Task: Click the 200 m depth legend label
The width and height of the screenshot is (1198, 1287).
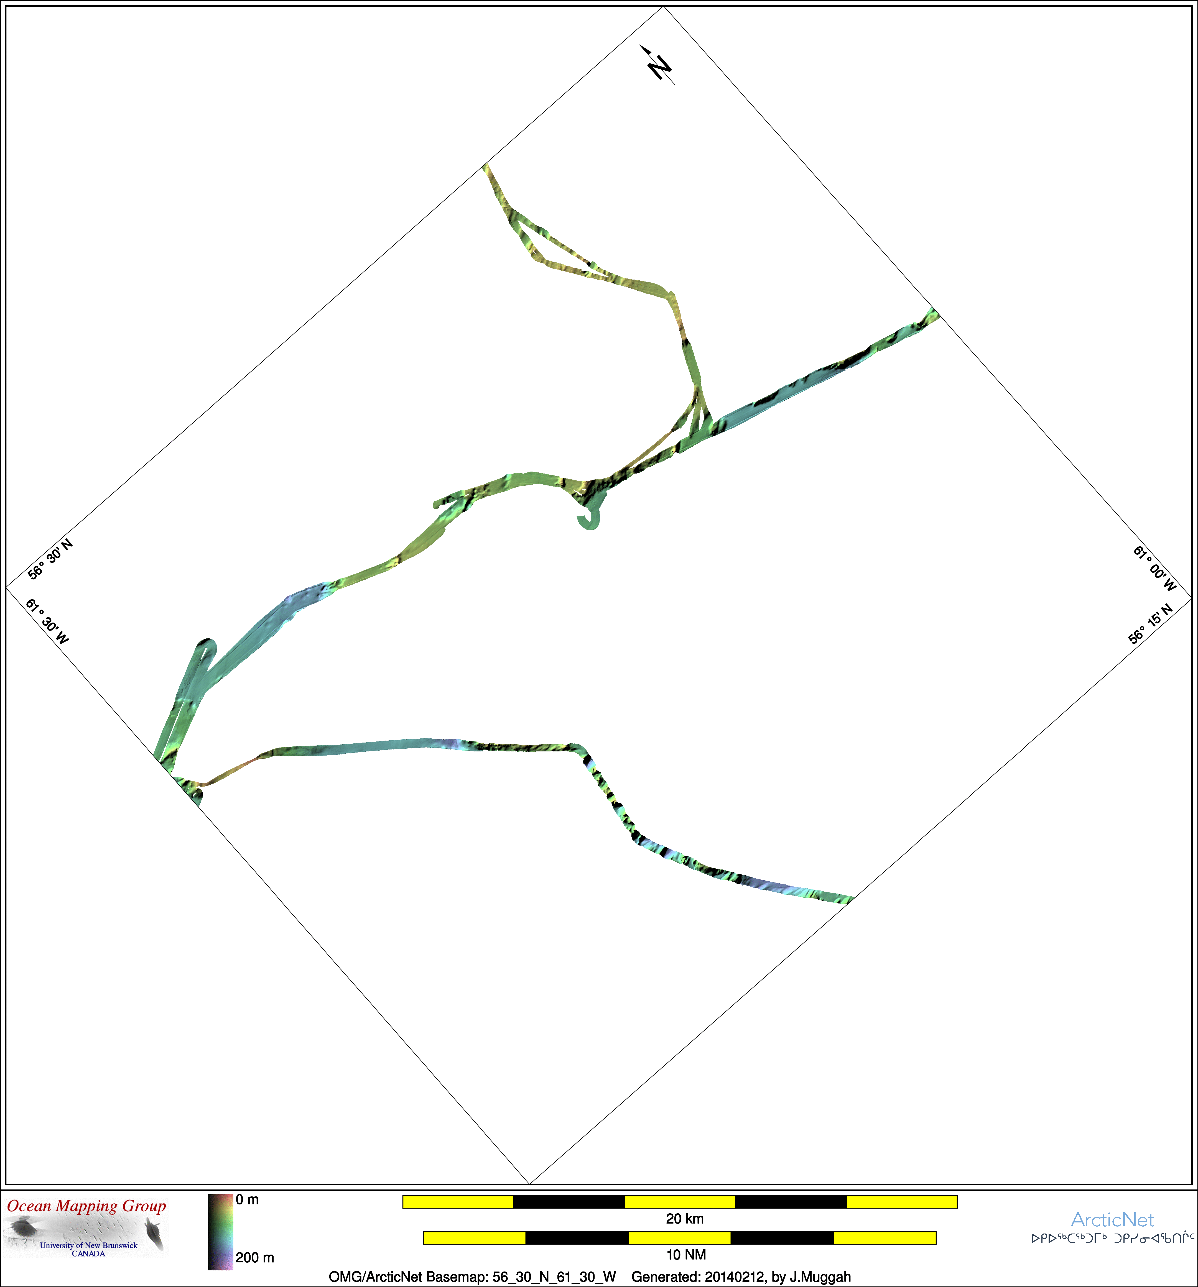Action: click(x=254, y=1257)
